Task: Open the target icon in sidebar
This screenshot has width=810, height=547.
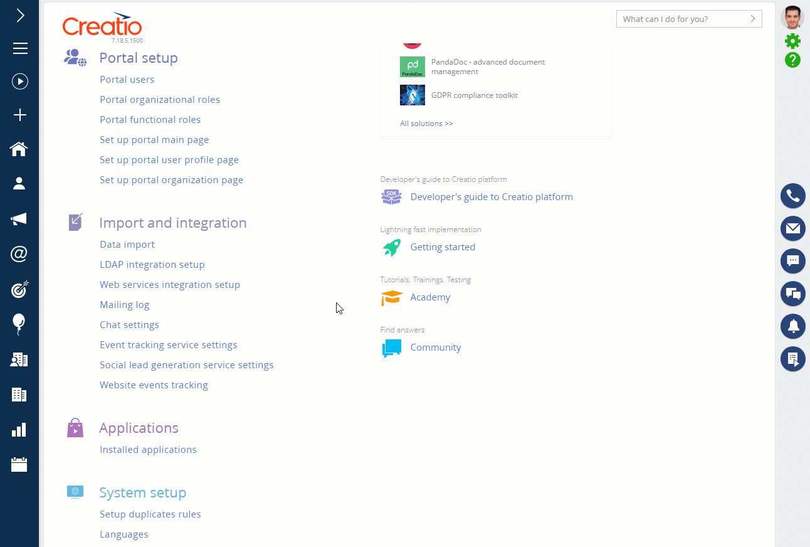Action: coord(19,289)
